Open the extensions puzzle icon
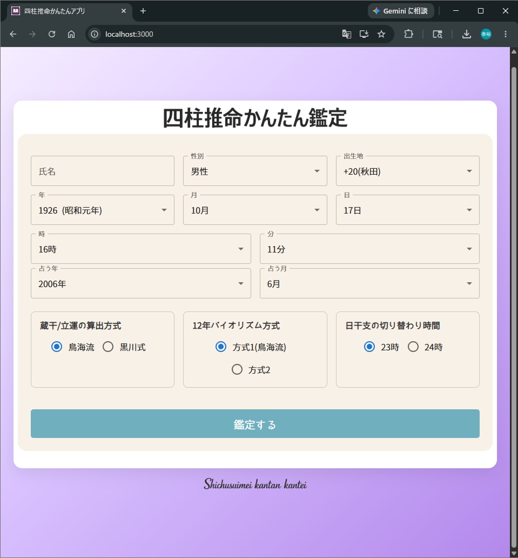 coord(408,34)
